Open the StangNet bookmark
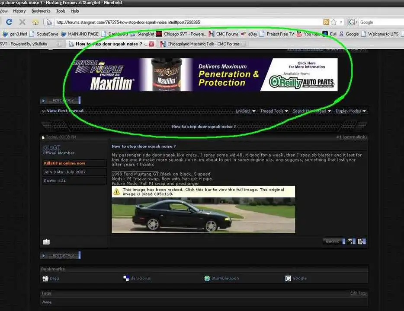This screenshot has height=311, width=404. click(x=142, y=34)
